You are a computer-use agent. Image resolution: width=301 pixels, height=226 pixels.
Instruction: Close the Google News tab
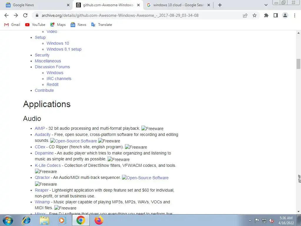pos(68,5)
